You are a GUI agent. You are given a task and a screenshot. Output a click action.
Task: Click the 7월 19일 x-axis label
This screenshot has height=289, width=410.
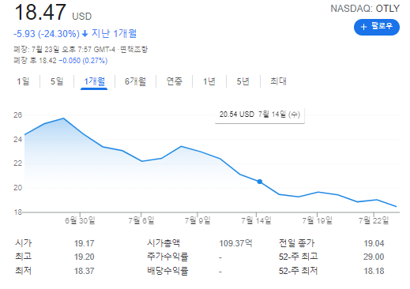pyautogui.click(x=317, y=220)
